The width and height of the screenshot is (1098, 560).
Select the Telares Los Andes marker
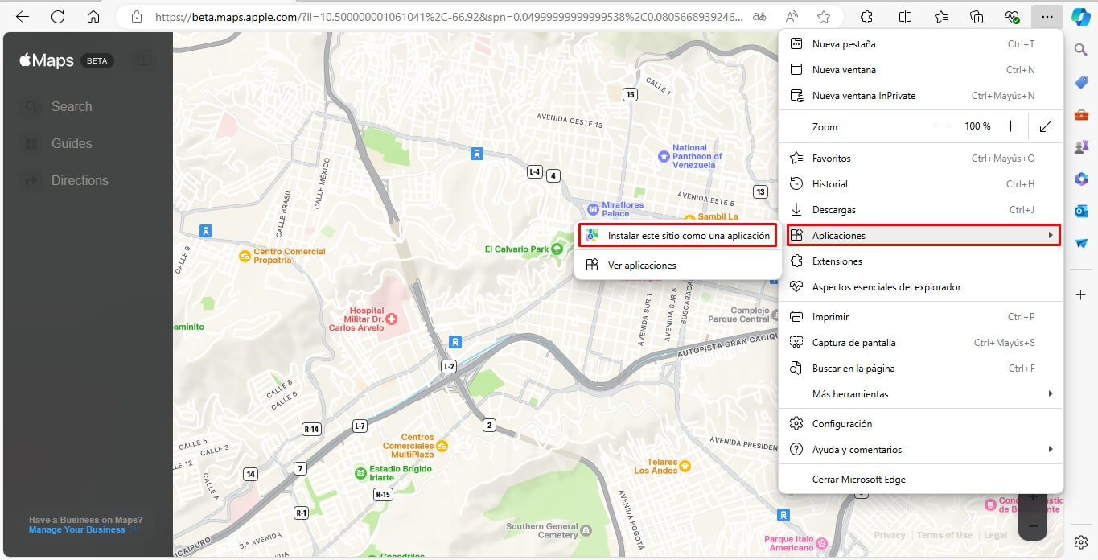tap(685, 466)
